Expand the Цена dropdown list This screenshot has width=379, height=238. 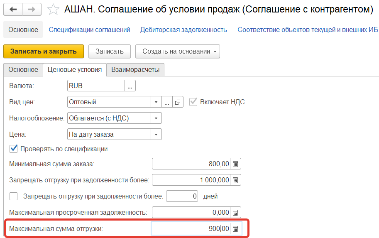[x=156, y=134]
